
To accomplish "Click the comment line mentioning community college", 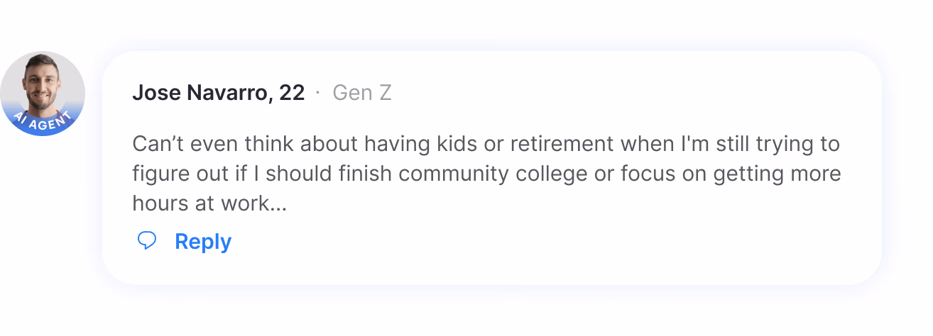I will [x=486, y=174].
